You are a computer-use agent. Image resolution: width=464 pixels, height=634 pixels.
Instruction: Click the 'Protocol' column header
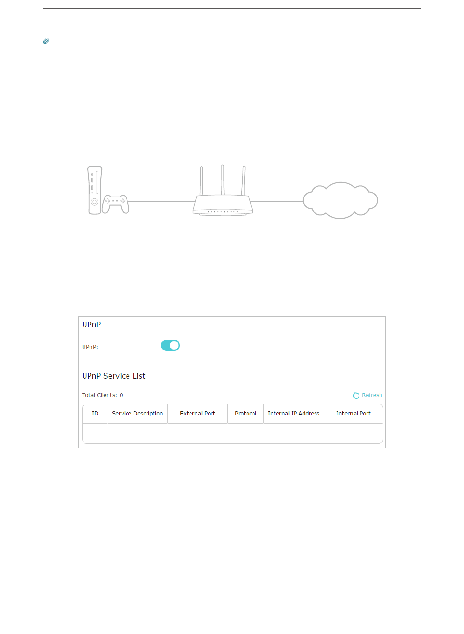pyautogui.click(x=246, y=414)
